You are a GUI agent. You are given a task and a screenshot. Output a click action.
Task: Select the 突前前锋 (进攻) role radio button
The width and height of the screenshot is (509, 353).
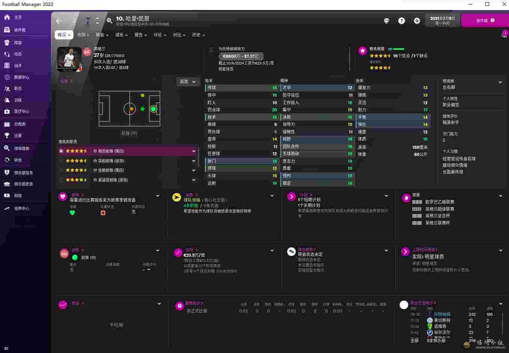coord(61,161)
